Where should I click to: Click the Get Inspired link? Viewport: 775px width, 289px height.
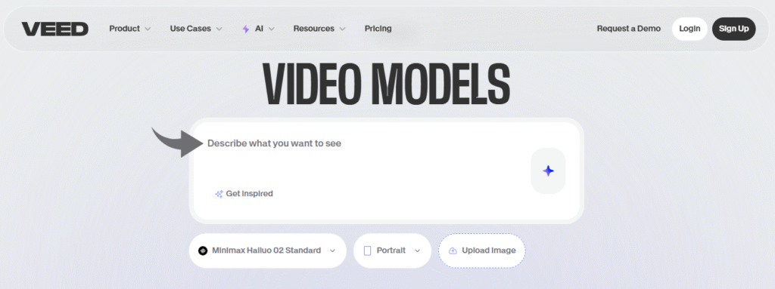tap(244, 194)
